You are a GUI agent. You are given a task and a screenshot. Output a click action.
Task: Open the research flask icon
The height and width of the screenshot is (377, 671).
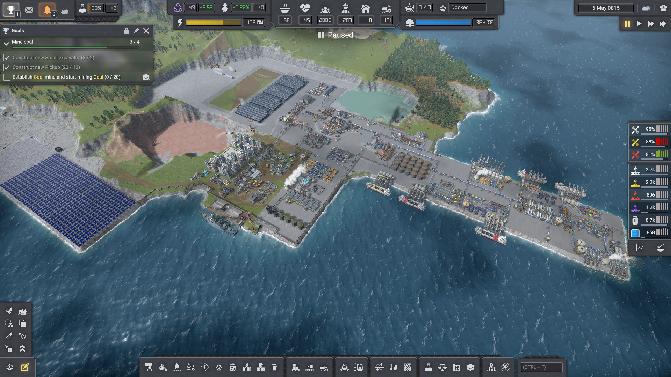(65, 10)
